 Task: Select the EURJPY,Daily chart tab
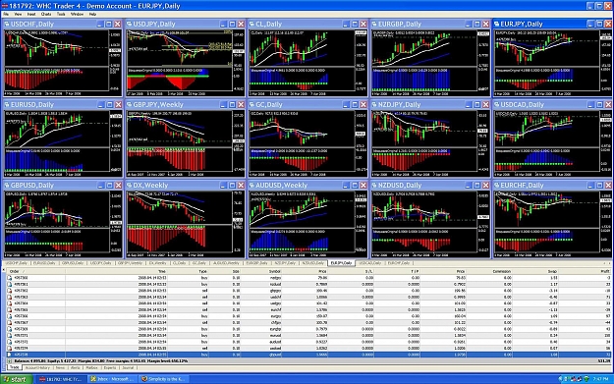(342, 263)
